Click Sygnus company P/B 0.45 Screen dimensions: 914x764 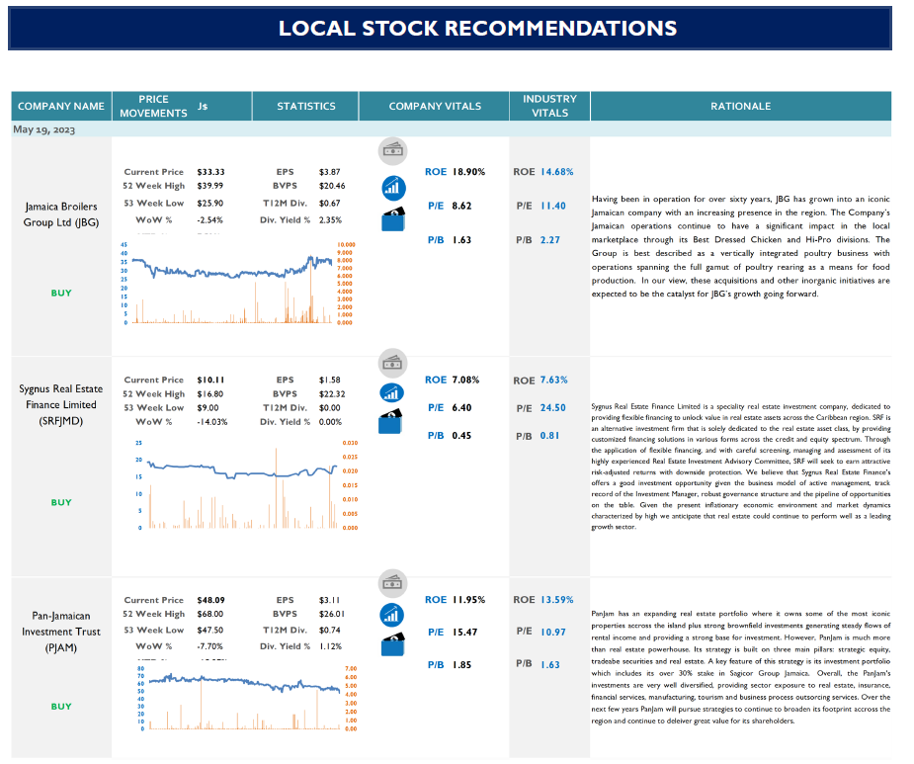pos(461,436)
